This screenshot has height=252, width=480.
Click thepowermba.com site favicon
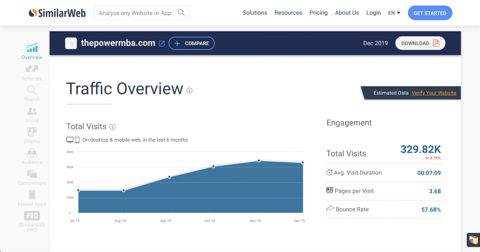click(x=71, y=43)
